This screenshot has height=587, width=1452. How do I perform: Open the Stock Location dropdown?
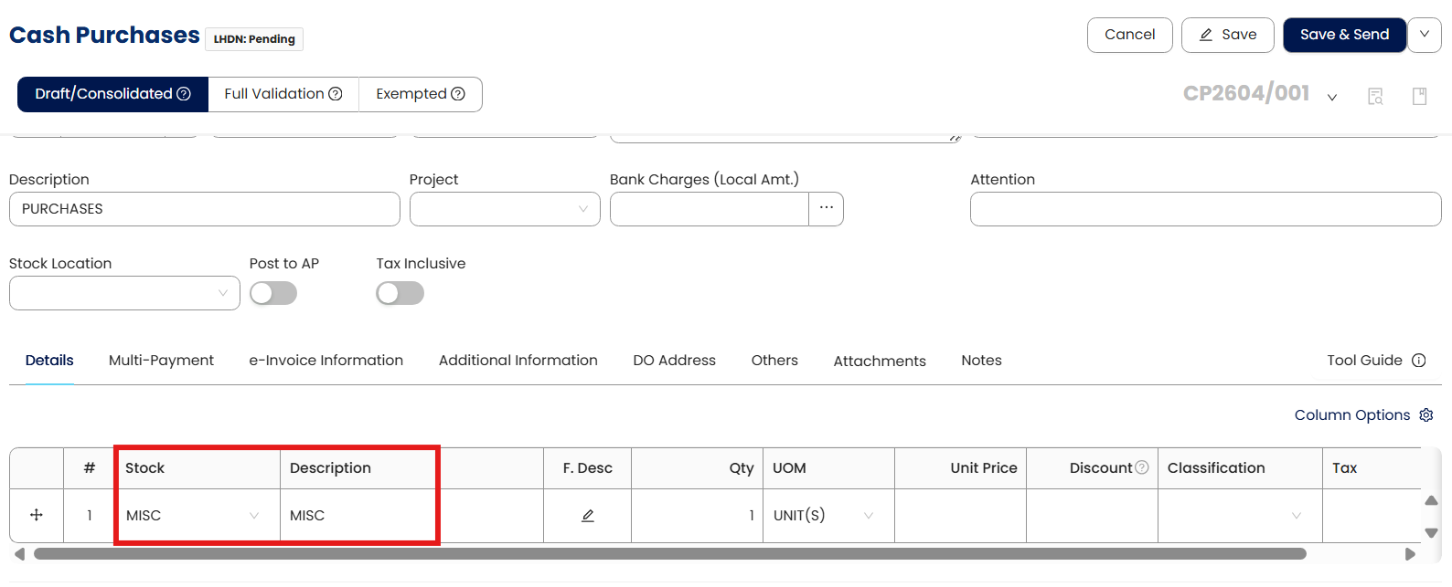(x=124, y=293)
